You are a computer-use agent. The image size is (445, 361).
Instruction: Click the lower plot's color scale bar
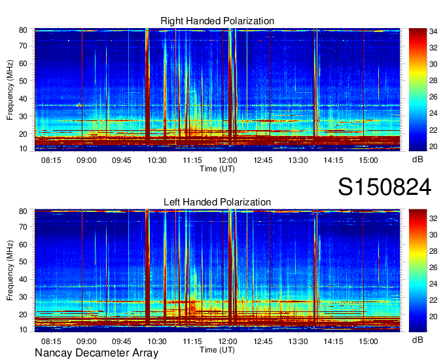click(418, 271)
